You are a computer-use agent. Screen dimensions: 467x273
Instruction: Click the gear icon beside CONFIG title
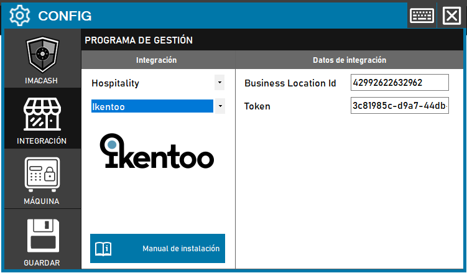pos(20,15)
